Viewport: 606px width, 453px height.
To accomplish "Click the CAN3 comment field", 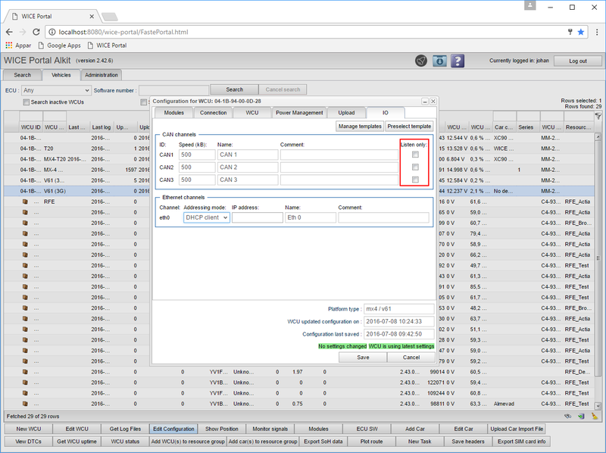I will coord(339,180).
